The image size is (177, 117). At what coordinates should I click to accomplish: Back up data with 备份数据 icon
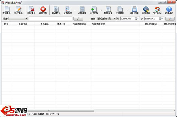click(134, 10)
